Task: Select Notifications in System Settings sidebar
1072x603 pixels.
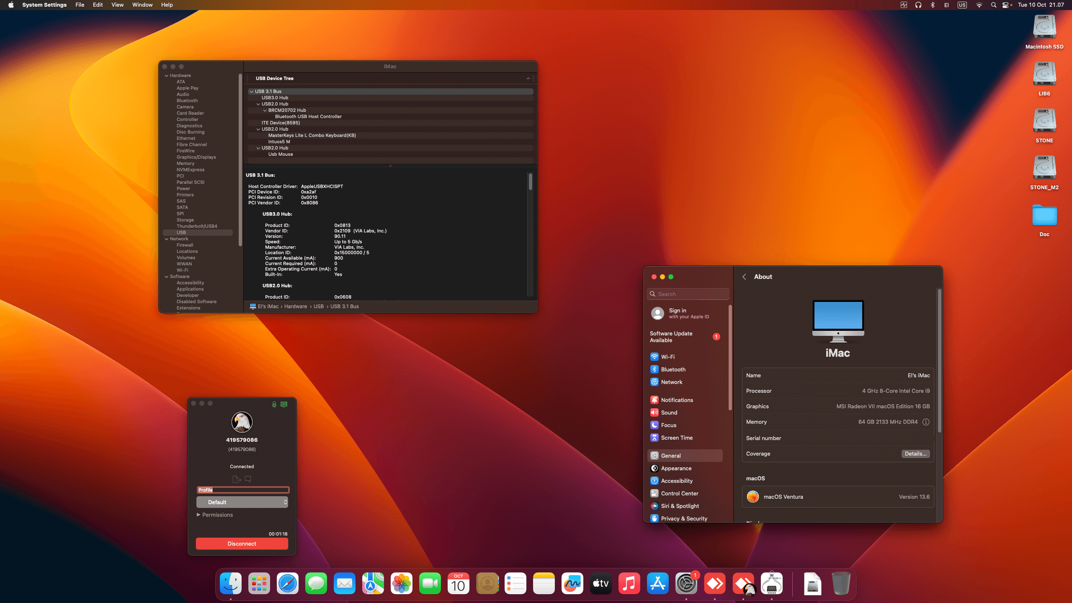Action: click(x=676, y=400)
